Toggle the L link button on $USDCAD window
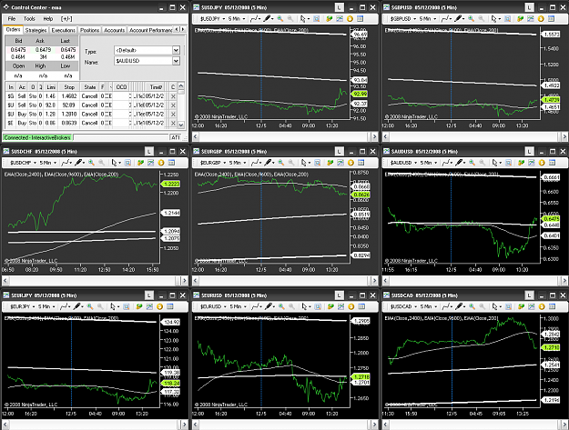This screenshot has height=430, width=569. coord(530,295)
